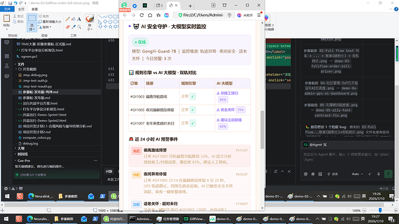Open the 粘贴 (Paste) dropdown arrow
Screen dimensions: 399x224
[x=6, y=29]
